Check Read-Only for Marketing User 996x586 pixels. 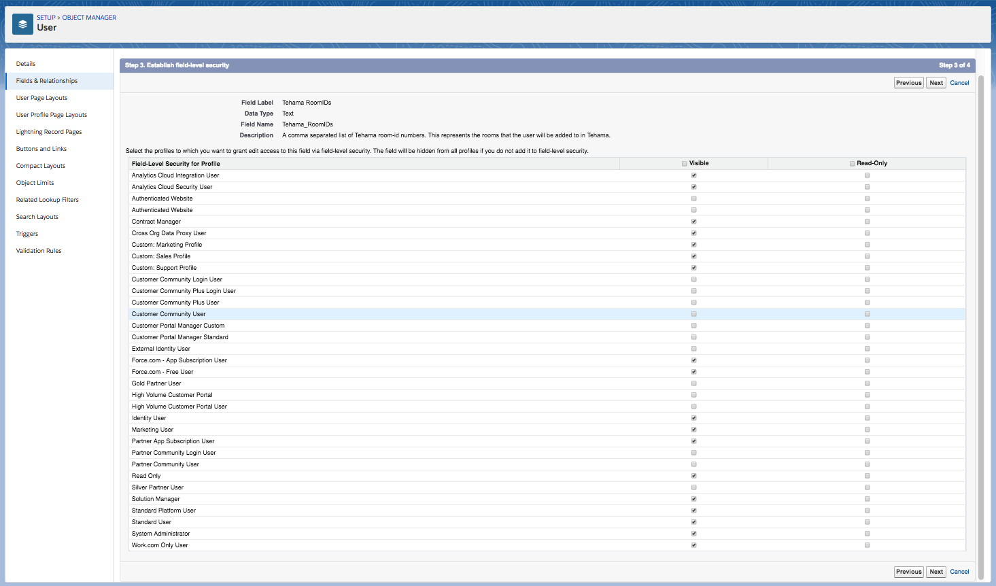868,430
